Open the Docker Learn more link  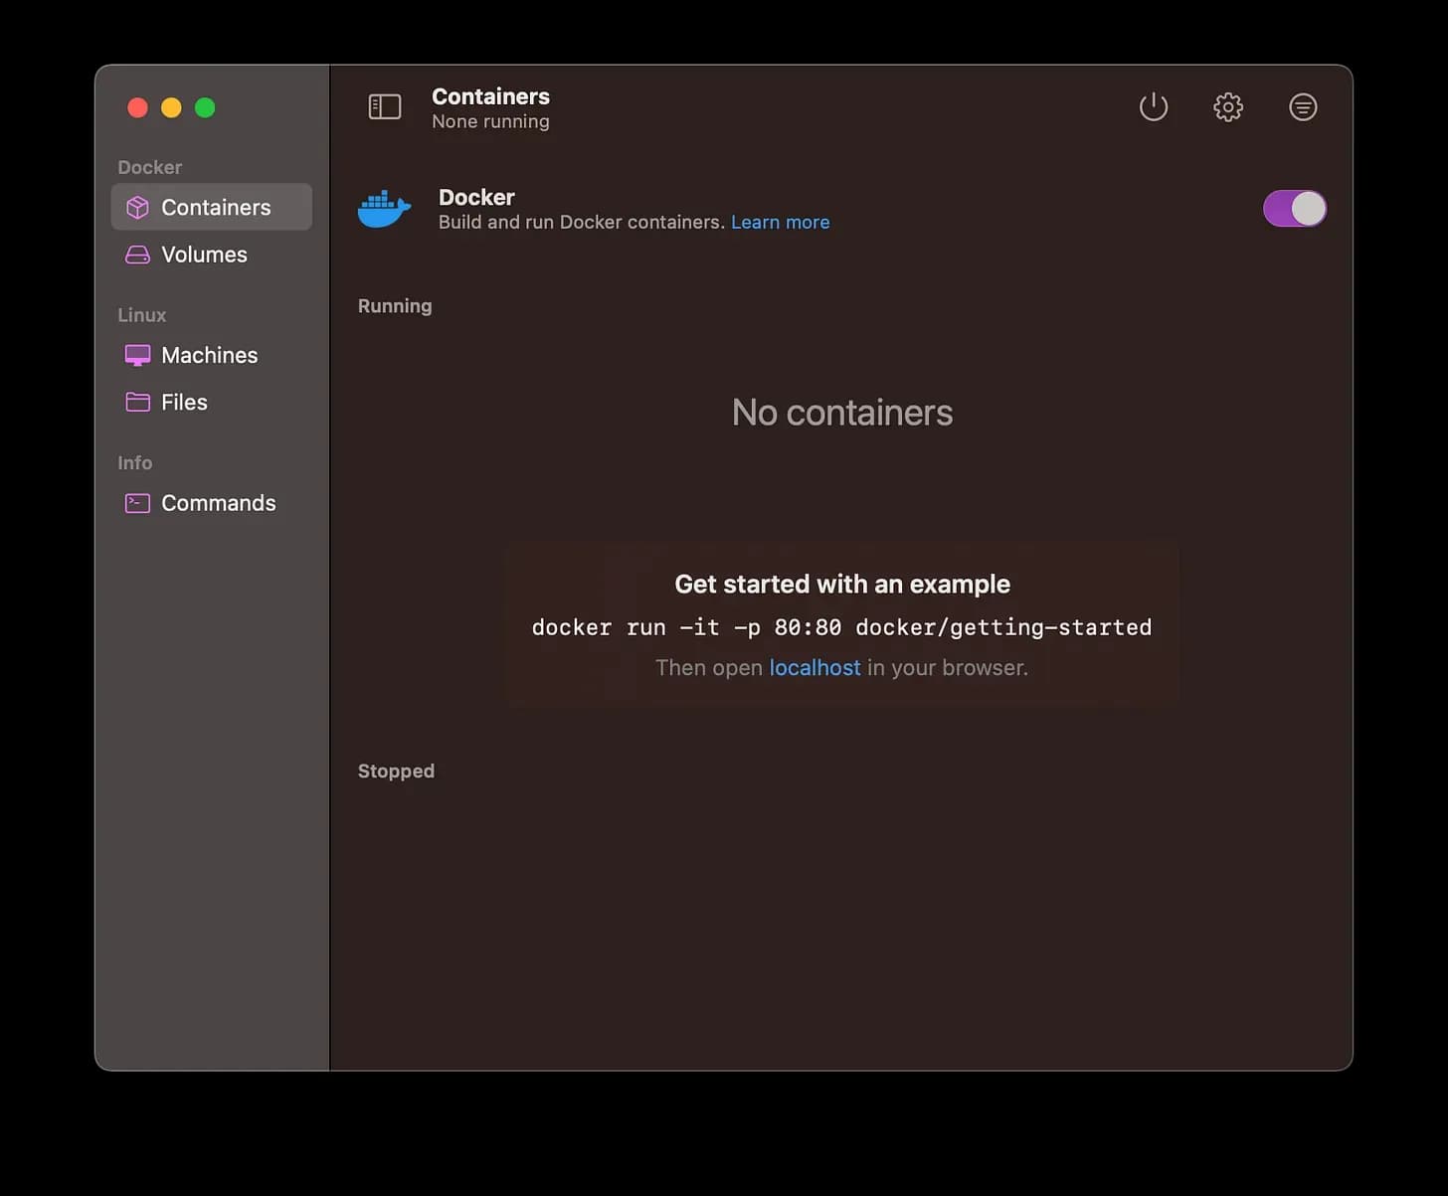[780, 222]
